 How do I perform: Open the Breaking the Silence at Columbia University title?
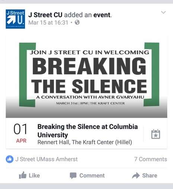[87, 131]
